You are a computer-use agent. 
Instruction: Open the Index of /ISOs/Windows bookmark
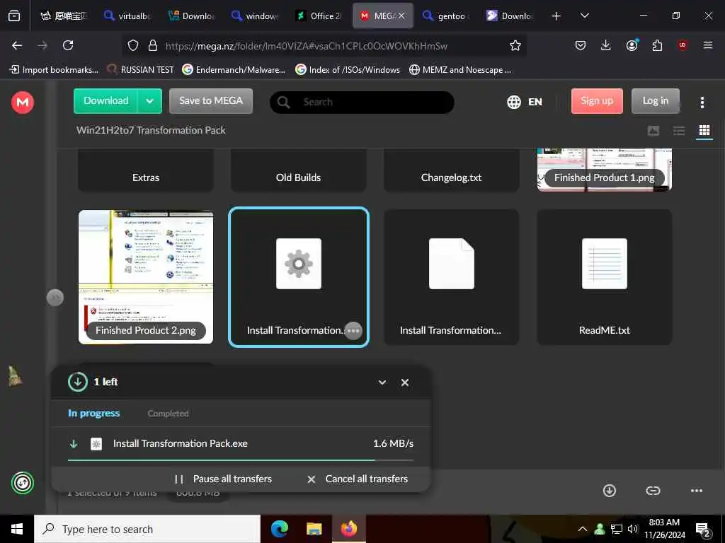[x=348, y=70]
